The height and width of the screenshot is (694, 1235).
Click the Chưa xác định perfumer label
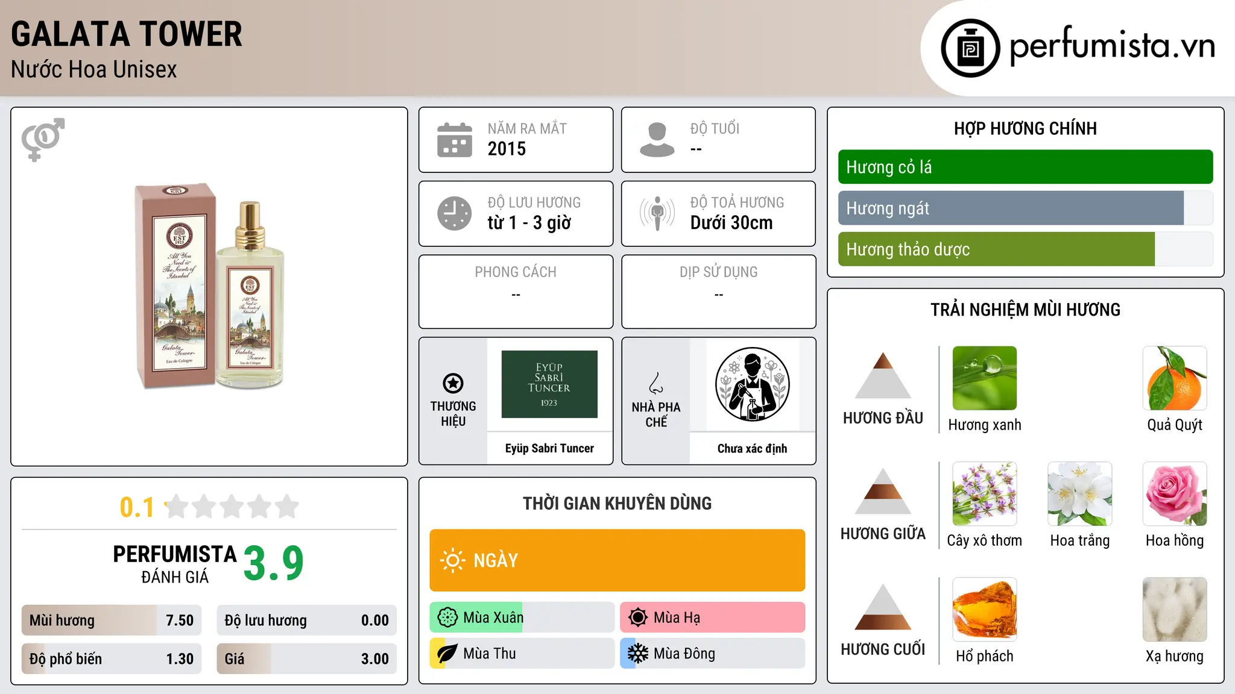pos(752,448)
